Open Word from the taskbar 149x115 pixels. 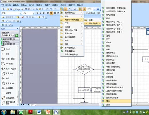tap(39, 112)
